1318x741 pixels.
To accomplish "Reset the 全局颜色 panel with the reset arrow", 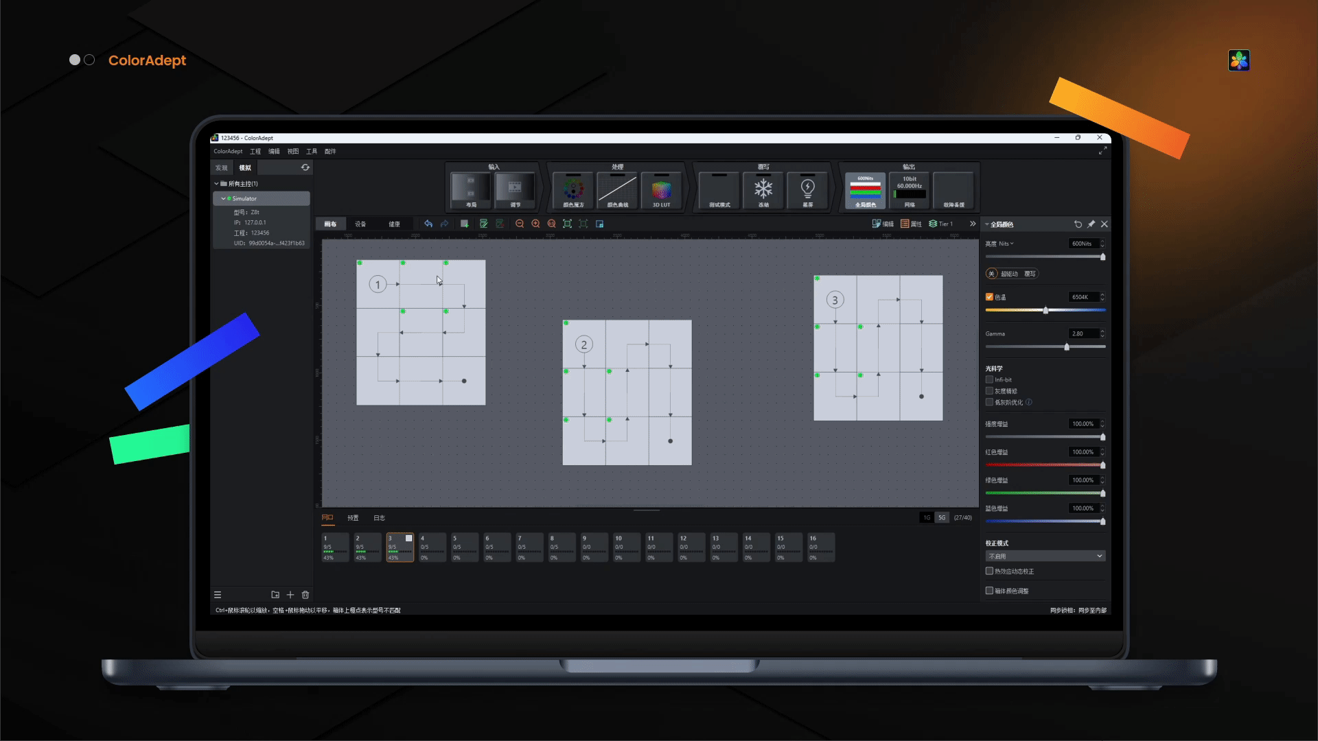I will coord(1078,224).
